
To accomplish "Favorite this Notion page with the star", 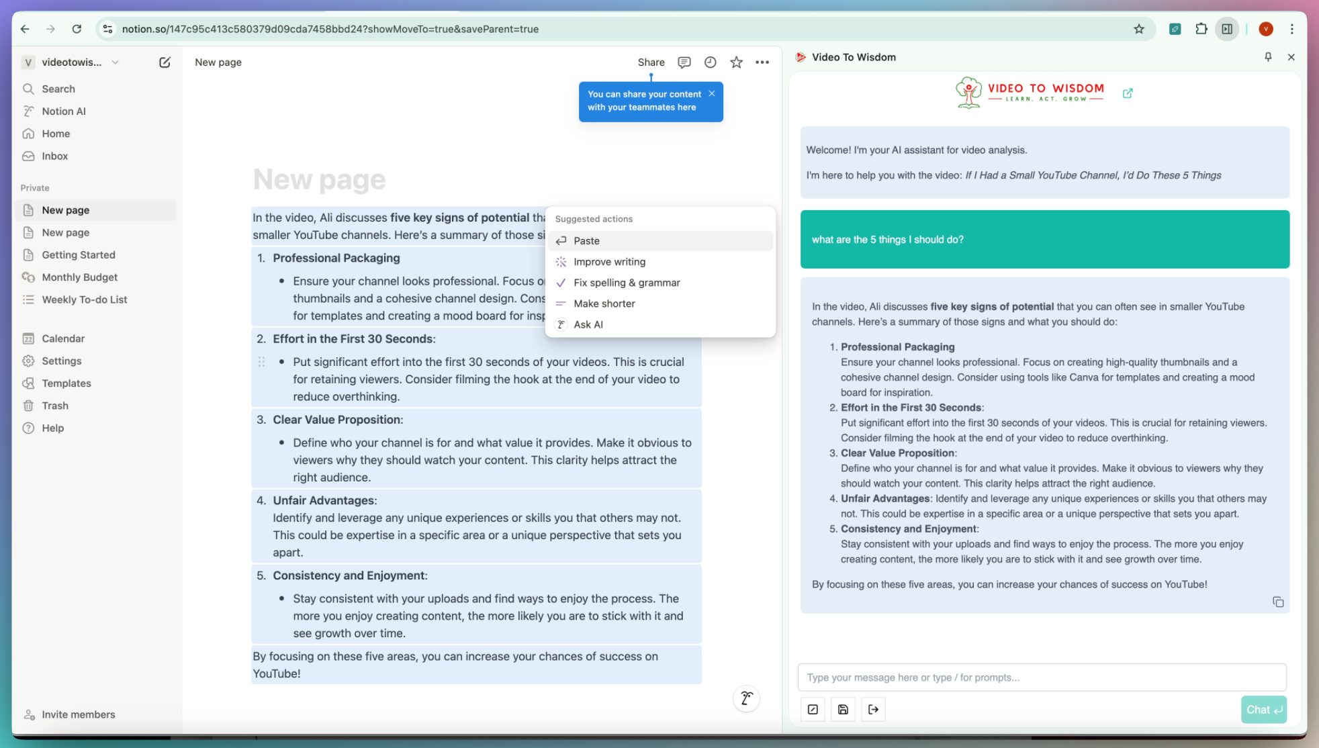I will [736, 62].
